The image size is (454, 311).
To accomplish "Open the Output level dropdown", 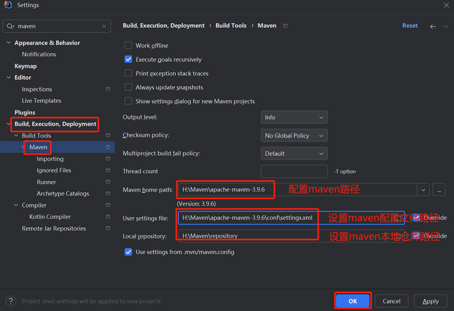I will pyautogui.click(x=294, y=117).
